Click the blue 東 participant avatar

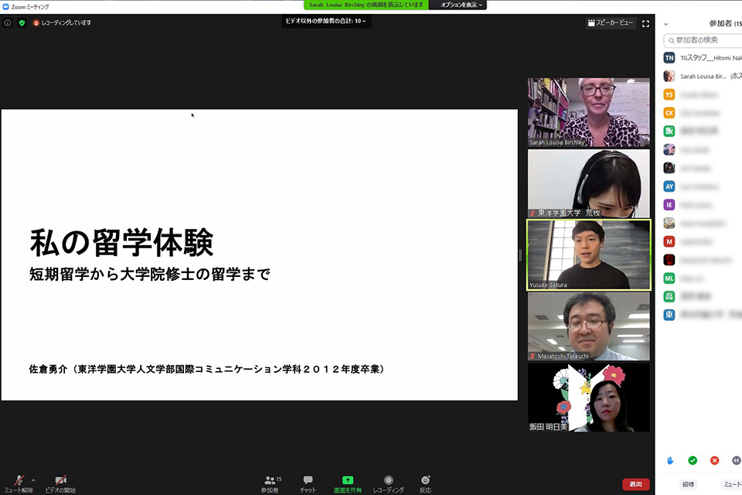click(x=669, y=315)
